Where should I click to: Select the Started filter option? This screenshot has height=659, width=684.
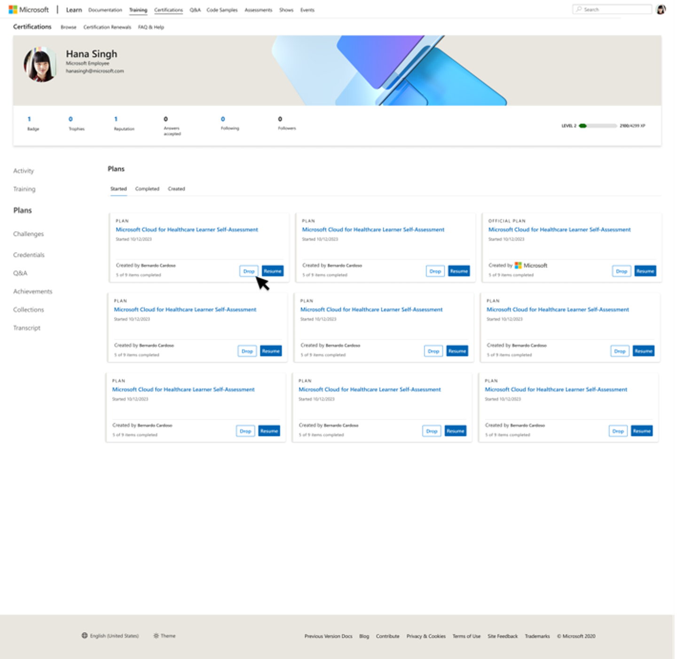(118, 188)
